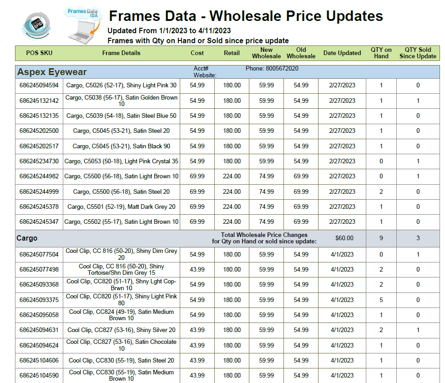This screenshot has height=383, width=445.
Task: Select Cool Clip CC827 Shiny Silver 20
Action: (121, 330)
